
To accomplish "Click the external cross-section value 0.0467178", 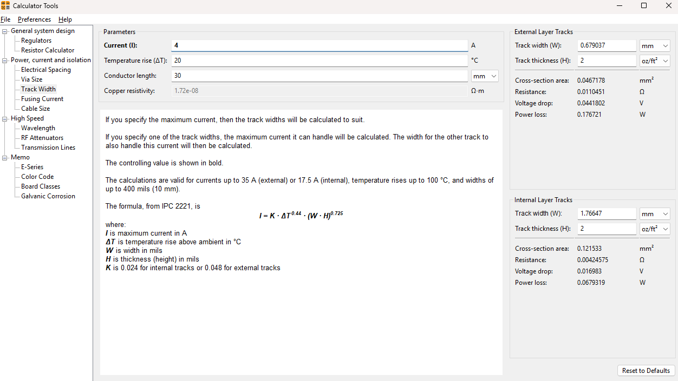I will (x=591, y=81).
